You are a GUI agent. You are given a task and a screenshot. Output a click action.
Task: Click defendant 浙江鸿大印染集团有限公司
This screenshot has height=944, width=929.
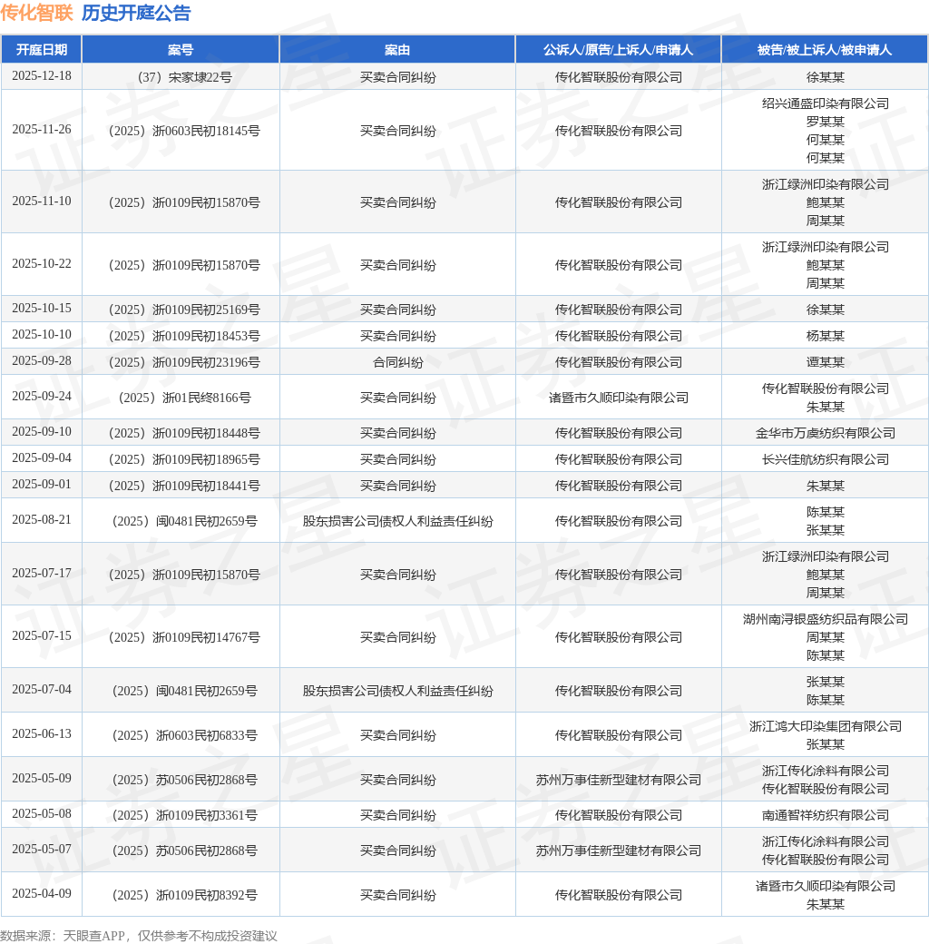tap(826, 726)
